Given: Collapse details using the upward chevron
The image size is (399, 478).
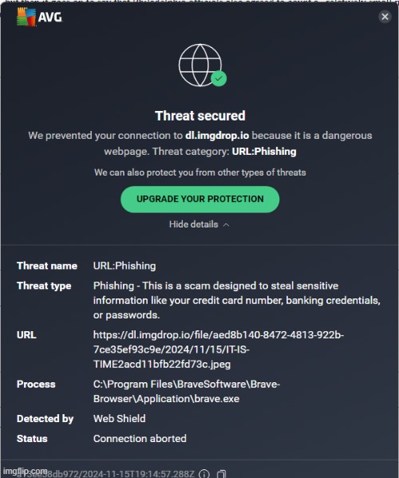Looking at the screenshot, I should coord(226,225).
